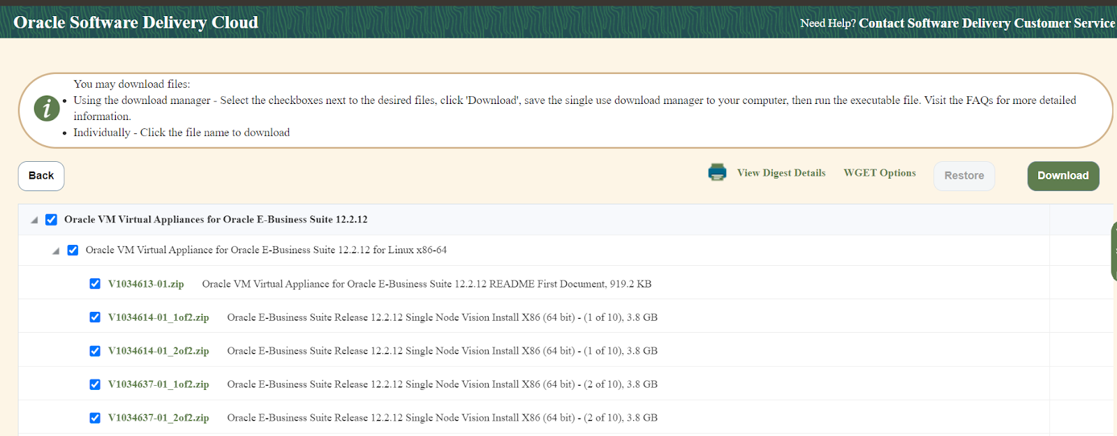The width and height of the screenshot is (1117, 436).
Task: Download file V1034613-01.zip
Action: (x=146, y=284)
